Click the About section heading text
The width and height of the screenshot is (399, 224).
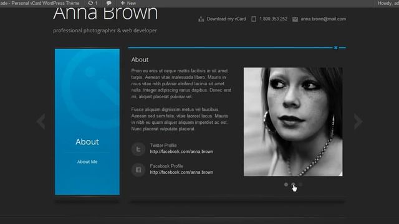[x=140, y=60]
